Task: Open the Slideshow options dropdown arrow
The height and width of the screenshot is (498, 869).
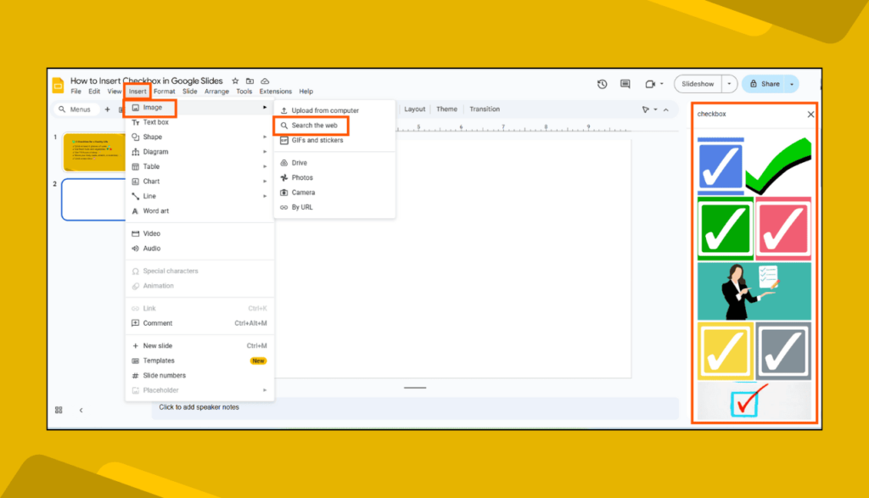Action: coord(729,84)
